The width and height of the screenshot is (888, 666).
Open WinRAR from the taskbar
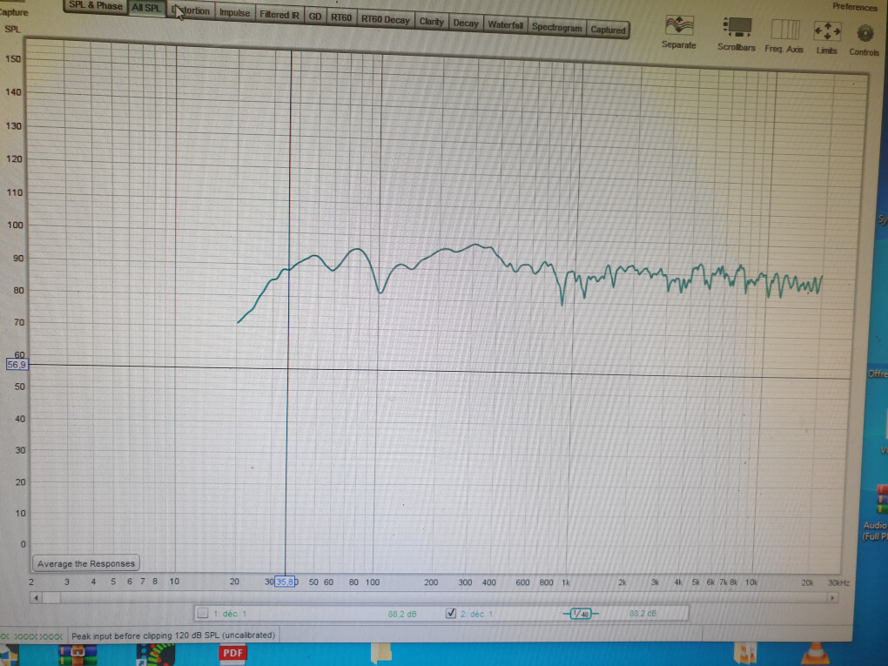coord(77,655)
